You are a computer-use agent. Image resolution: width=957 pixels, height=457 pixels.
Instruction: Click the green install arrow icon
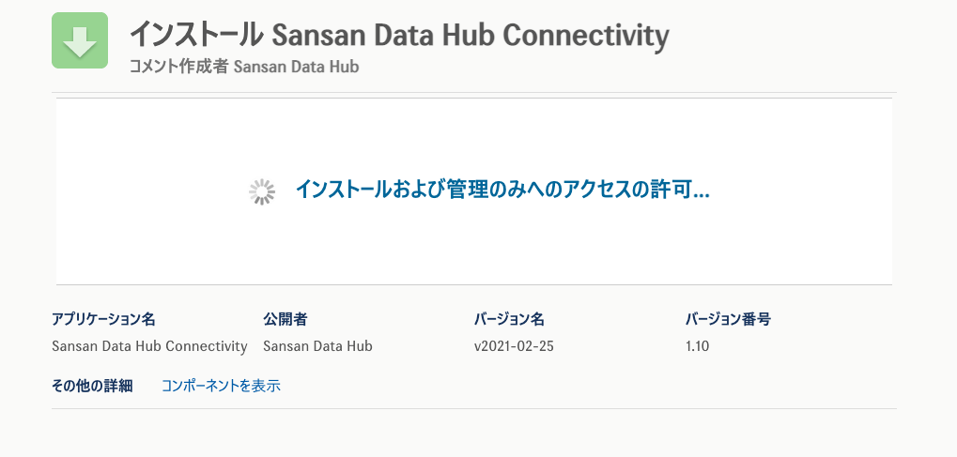coord(80,40)
